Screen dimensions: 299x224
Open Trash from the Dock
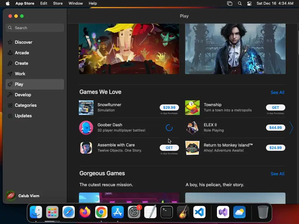tap(263, 212)
